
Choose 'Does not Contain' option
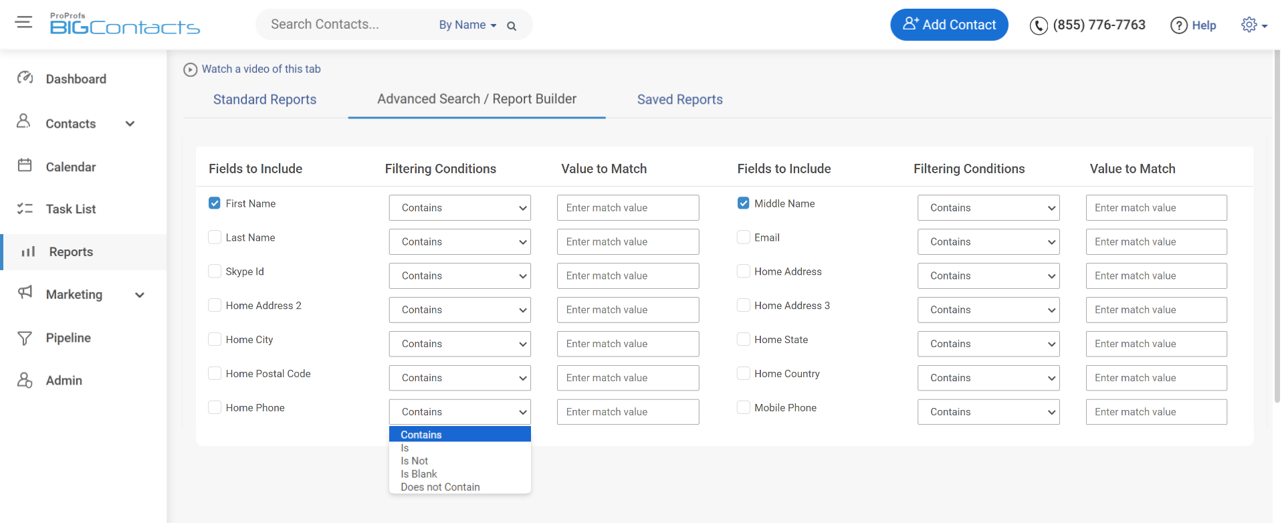[459, 487]
